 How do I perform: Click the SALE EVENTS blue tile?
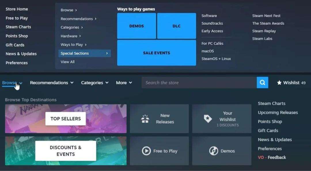point(156,53)
